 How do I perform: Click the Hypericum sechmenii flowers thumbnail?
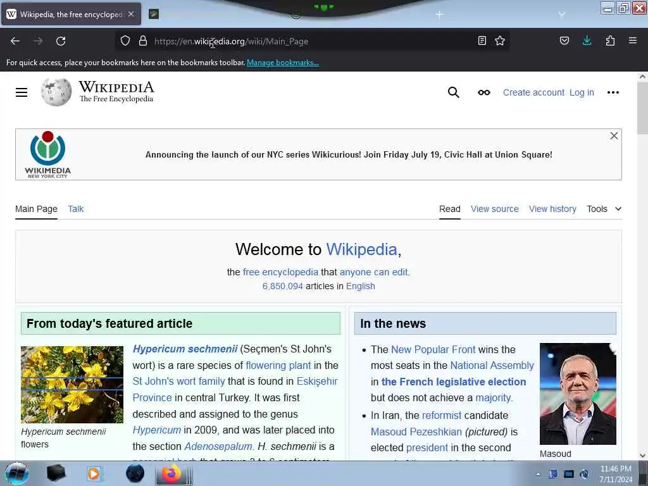pos(72,384)
